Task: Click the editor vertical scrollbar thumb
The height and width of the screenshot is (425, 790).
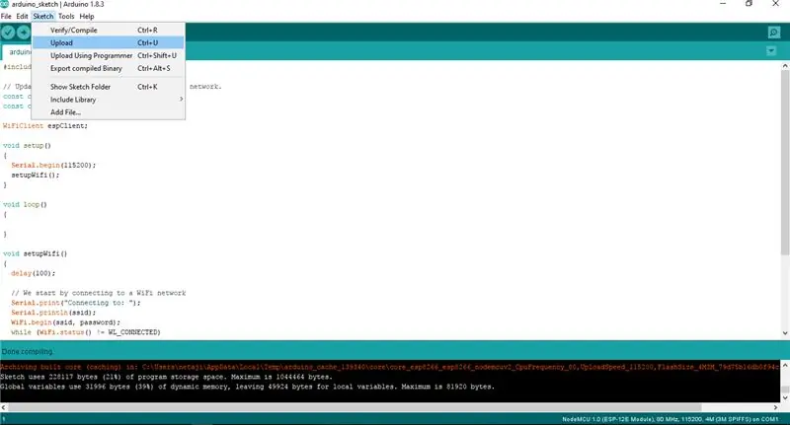Action: 785,161
